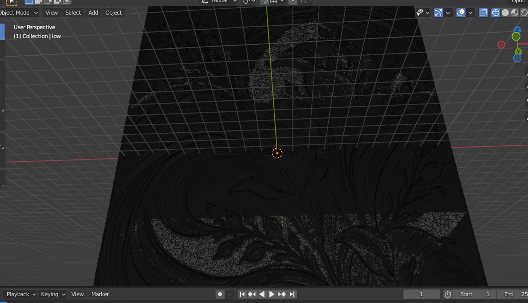The width and height of the screenshot is (528, 303).
Task: Click the green negative Y axis circle
Action: pyautogui.click(x=516, y=36)
